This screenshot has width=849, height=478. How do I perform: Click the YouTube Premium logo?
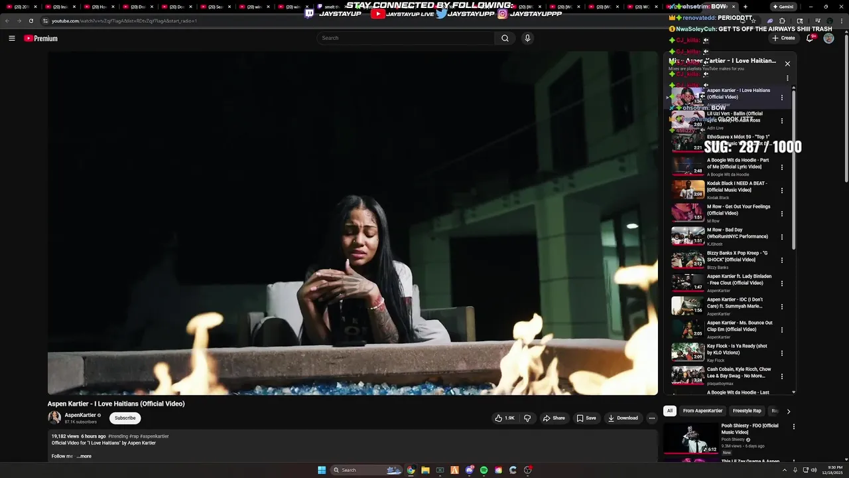click(40, 39)
